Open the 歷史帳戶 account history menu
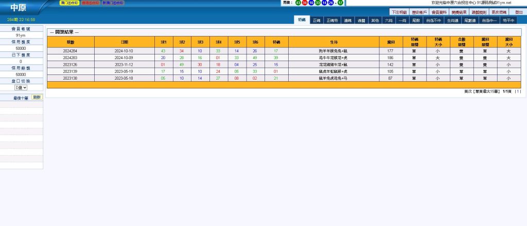527x226 pixels. point(419,12)
